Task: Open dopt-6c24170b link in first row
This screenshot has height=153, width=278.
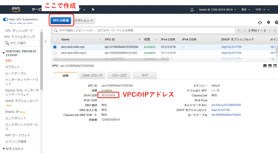Action: (231, 47)
